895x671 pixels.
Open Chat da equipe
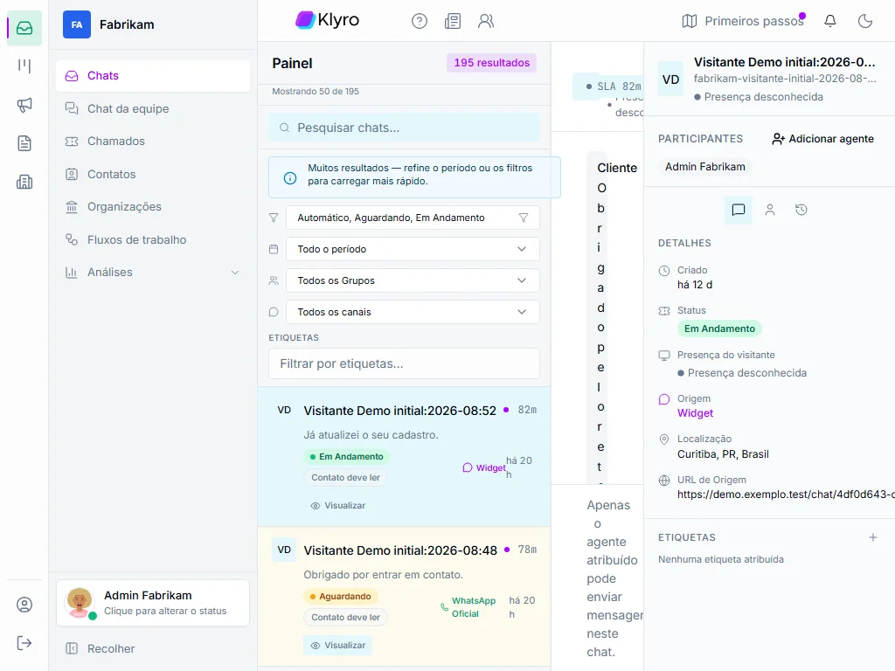153,109
